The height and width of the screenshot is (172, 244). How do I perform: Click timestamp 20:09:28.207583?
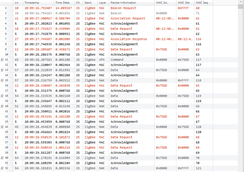point(38,60)
